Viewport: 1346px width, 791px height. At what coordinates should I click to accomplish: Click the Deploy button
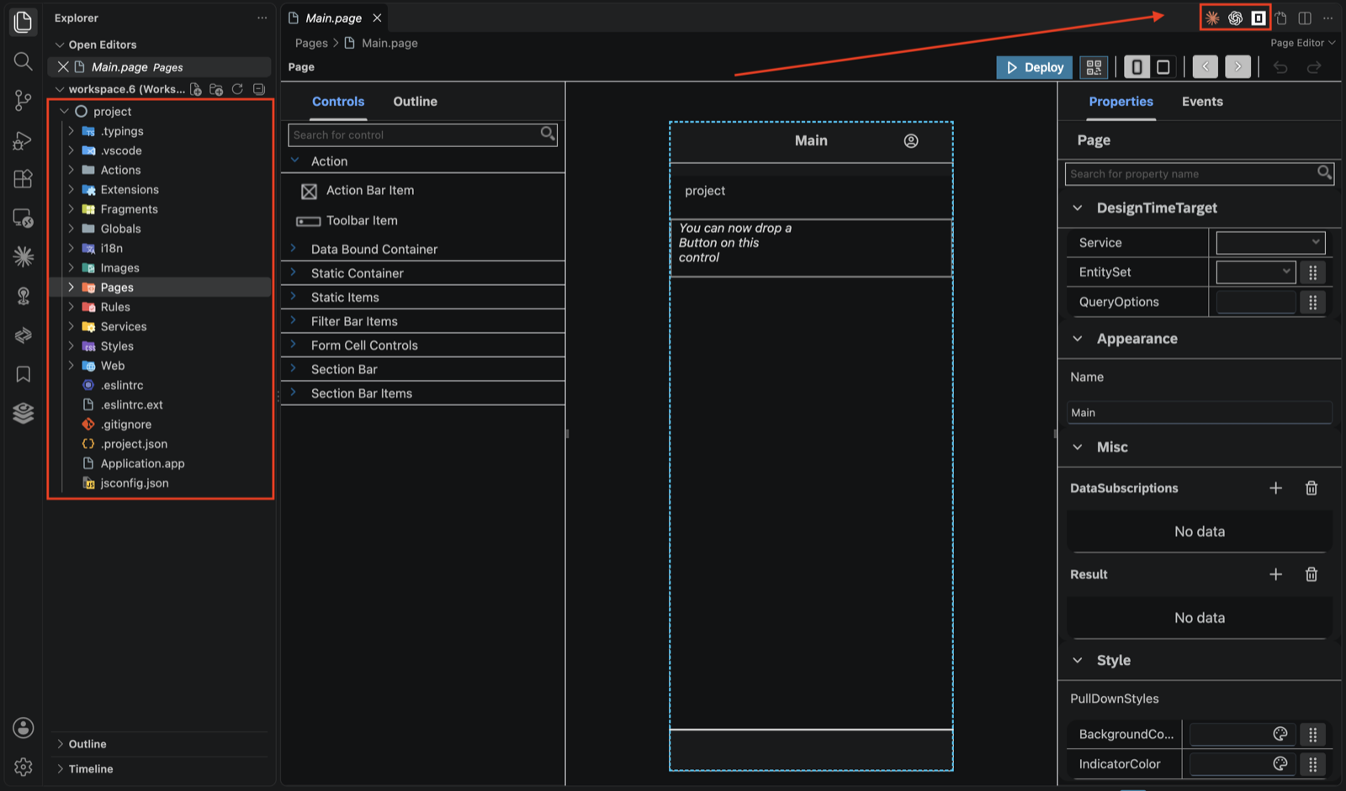[x=1034, y=67]
